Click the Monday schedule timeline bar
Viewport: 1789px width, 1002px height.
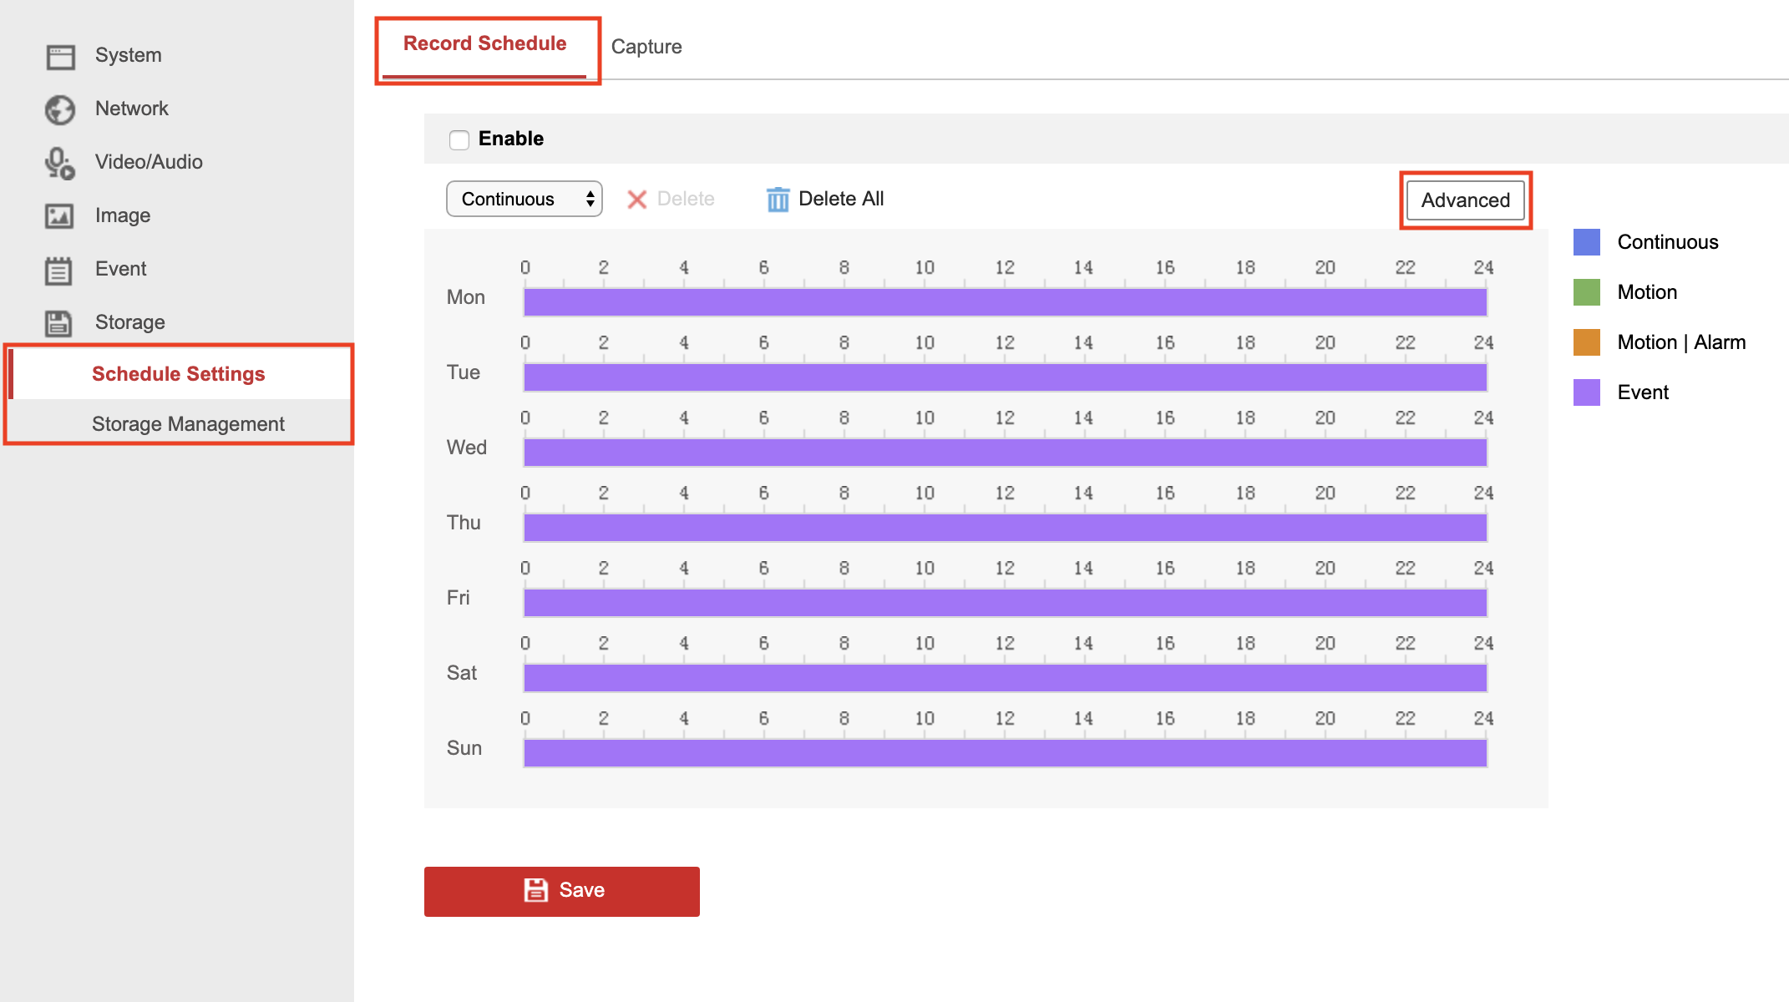click(1005, 302)
